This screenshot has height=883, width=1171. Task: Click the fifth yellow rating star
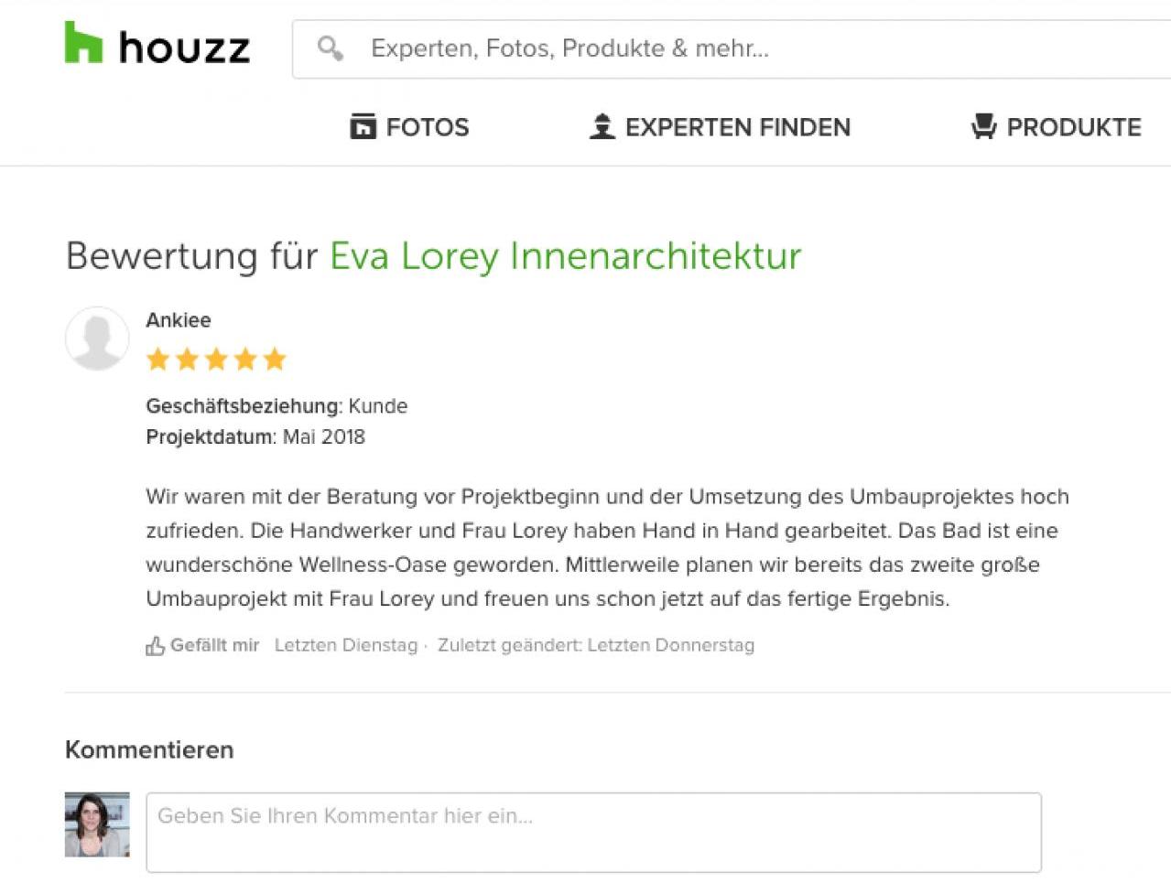(275, 359)
